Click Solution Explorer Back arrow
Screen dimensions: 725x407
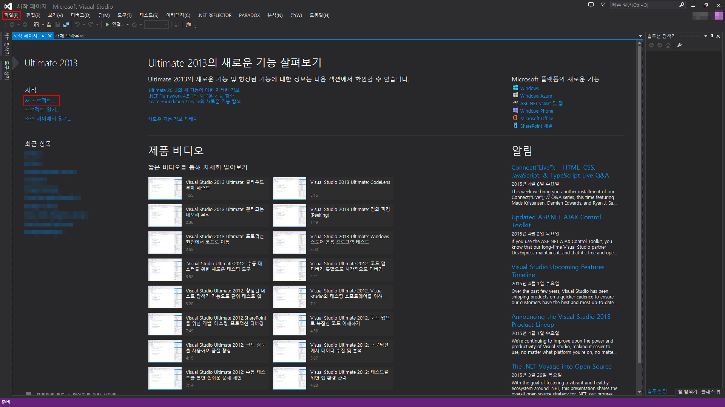pos(651,45)
